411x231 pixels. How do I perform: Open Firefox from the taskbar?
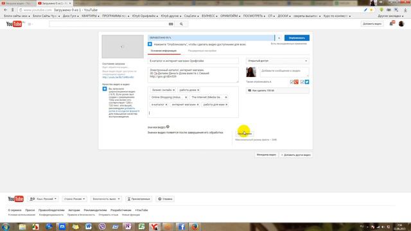pos(195,227)
